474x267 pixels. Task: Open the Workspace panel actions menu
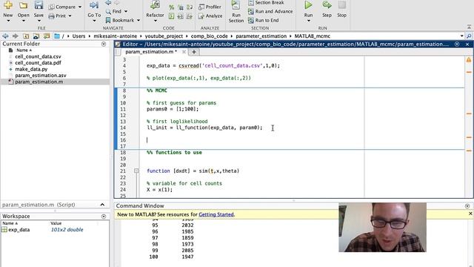click(104, 217)
